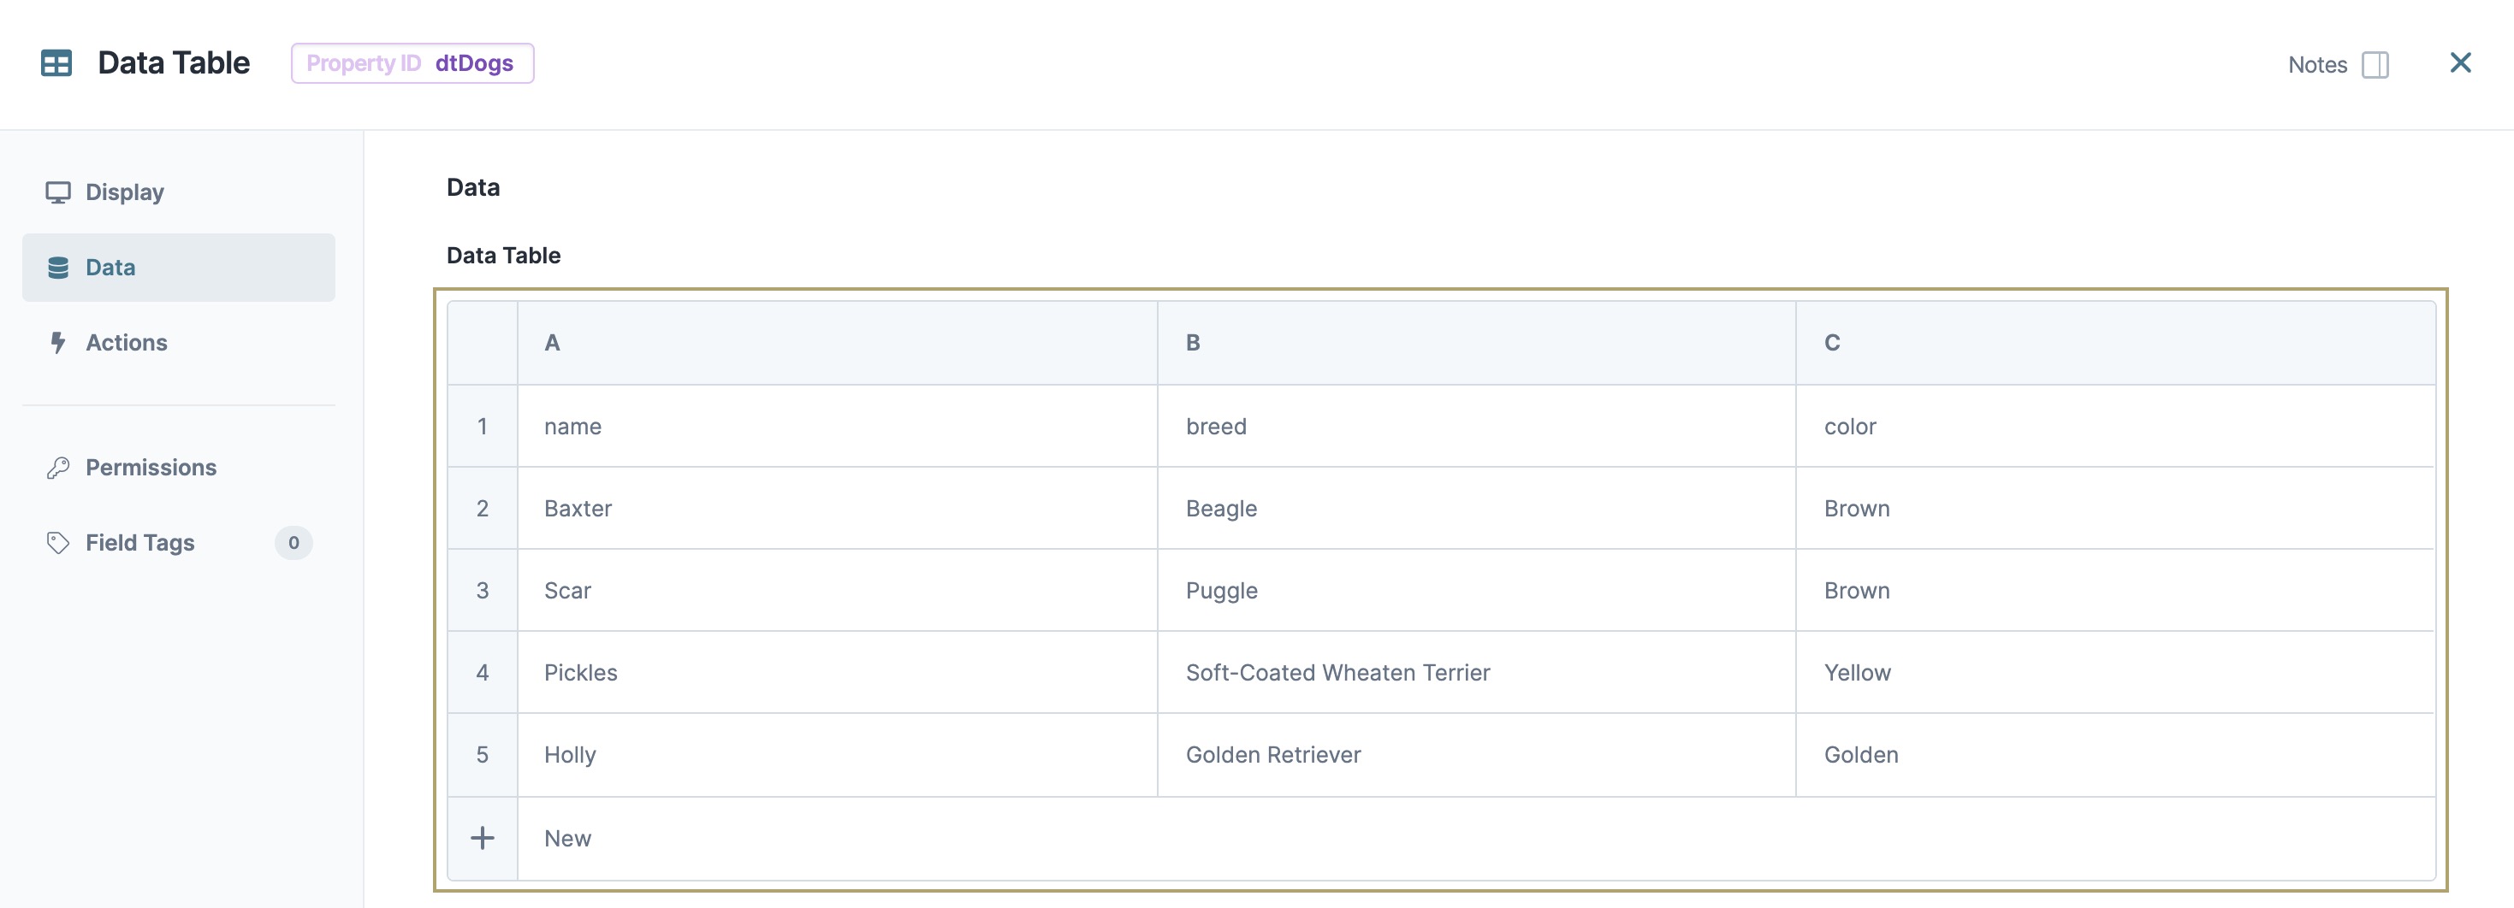Open the Field Tags tab
The width and height of the screenshot is (2514, 908).
[x=179, y=542]
